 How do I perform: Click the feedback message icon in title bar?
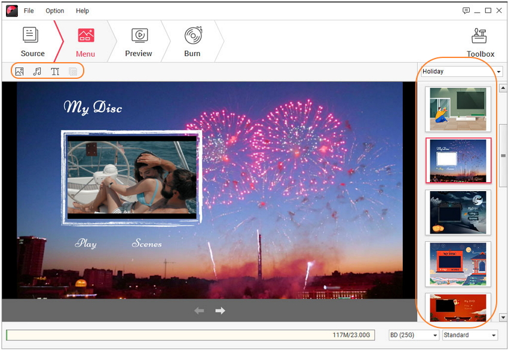466,11
